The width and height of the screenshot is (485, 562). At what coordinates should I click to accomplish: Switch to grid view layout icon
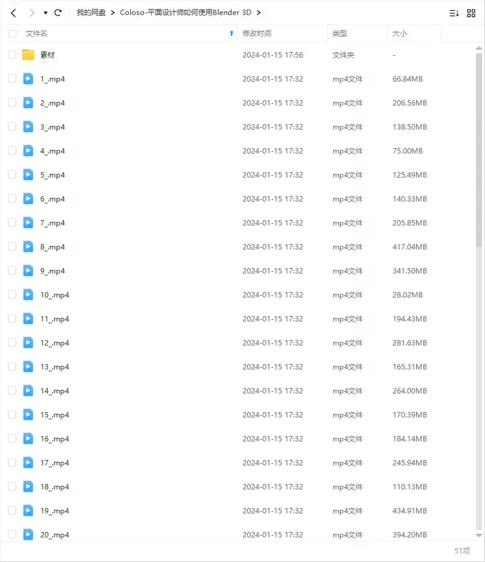[471, 13]
